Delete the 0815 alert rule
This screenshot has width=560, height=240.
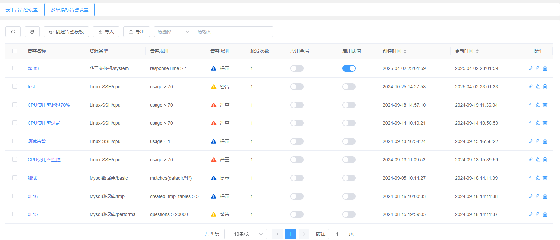click(545, 214)
